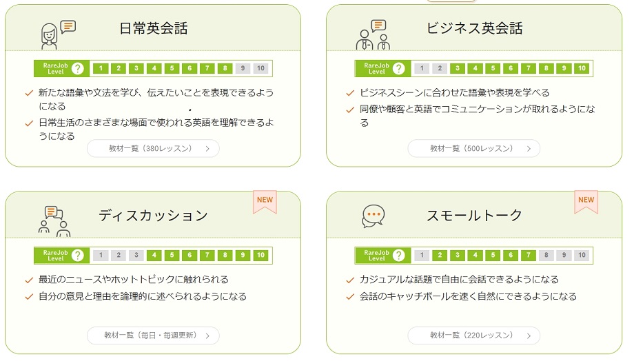The height and width of the screenshot is (361, 634).
Task: Click the NEW ribbon on スモールトーク card
Action: point(586,201)
